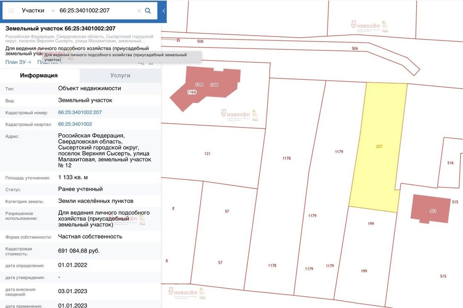Open cadastral number link 66:25:3401002:207
Image resolution: width=463 pixels, height=308 pixels.
[80, 112]
